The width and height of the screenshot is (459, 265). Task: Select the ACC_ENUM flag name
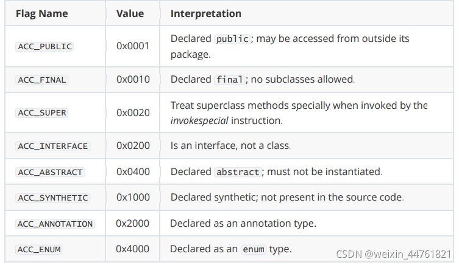39,249
